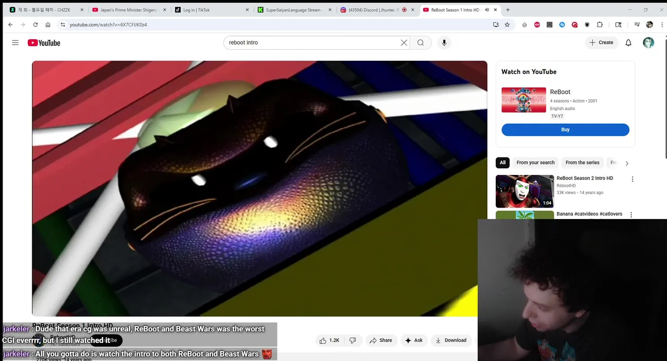Open the ReBoot series title link
This screenshot has width=667, height=361.
[x=560, y=92]
